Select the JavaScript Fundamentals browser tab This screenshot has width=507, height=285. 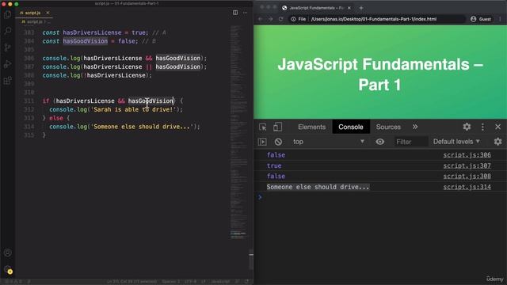click(316, 8)
